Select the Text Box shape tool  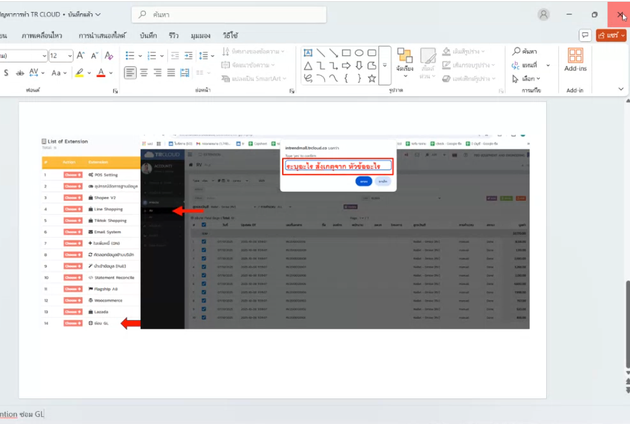pos(307,53)
